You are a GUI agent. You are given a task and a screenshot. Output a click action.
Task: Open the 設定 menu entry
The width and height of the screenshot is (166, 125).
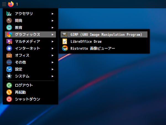tap(30, 69)
